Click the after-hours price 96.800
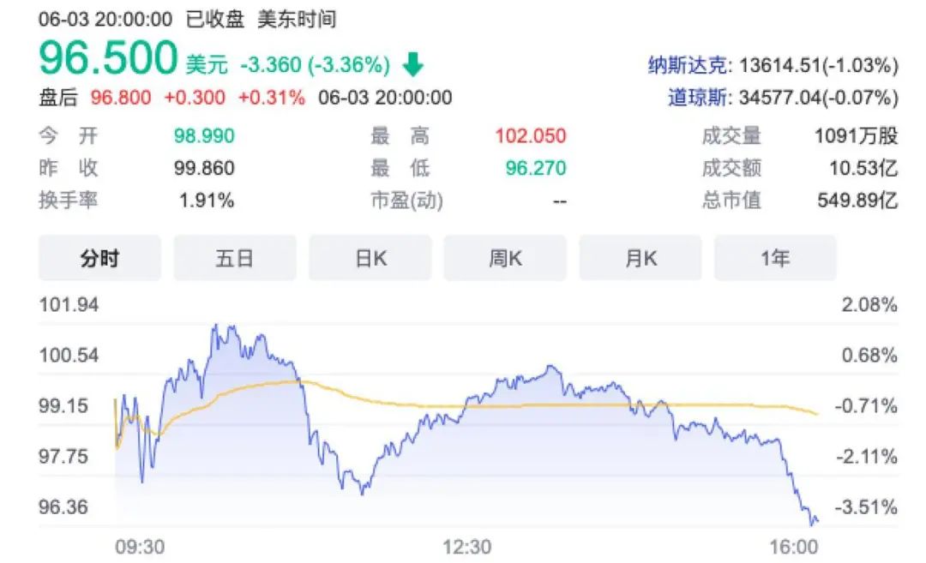This screenshot has width=926, height=563. pos(122,98)
